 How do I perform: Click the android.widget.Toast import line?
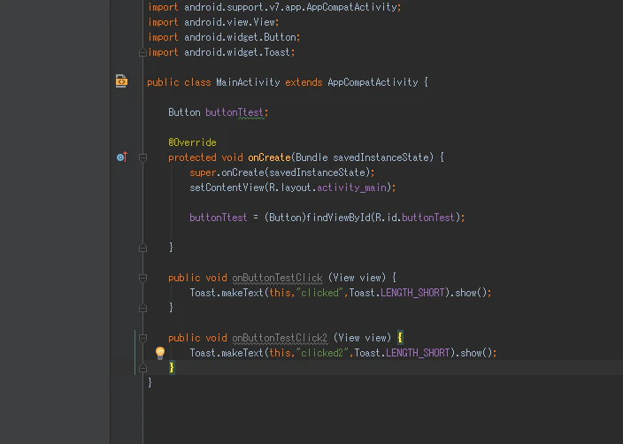pos(221,52)
